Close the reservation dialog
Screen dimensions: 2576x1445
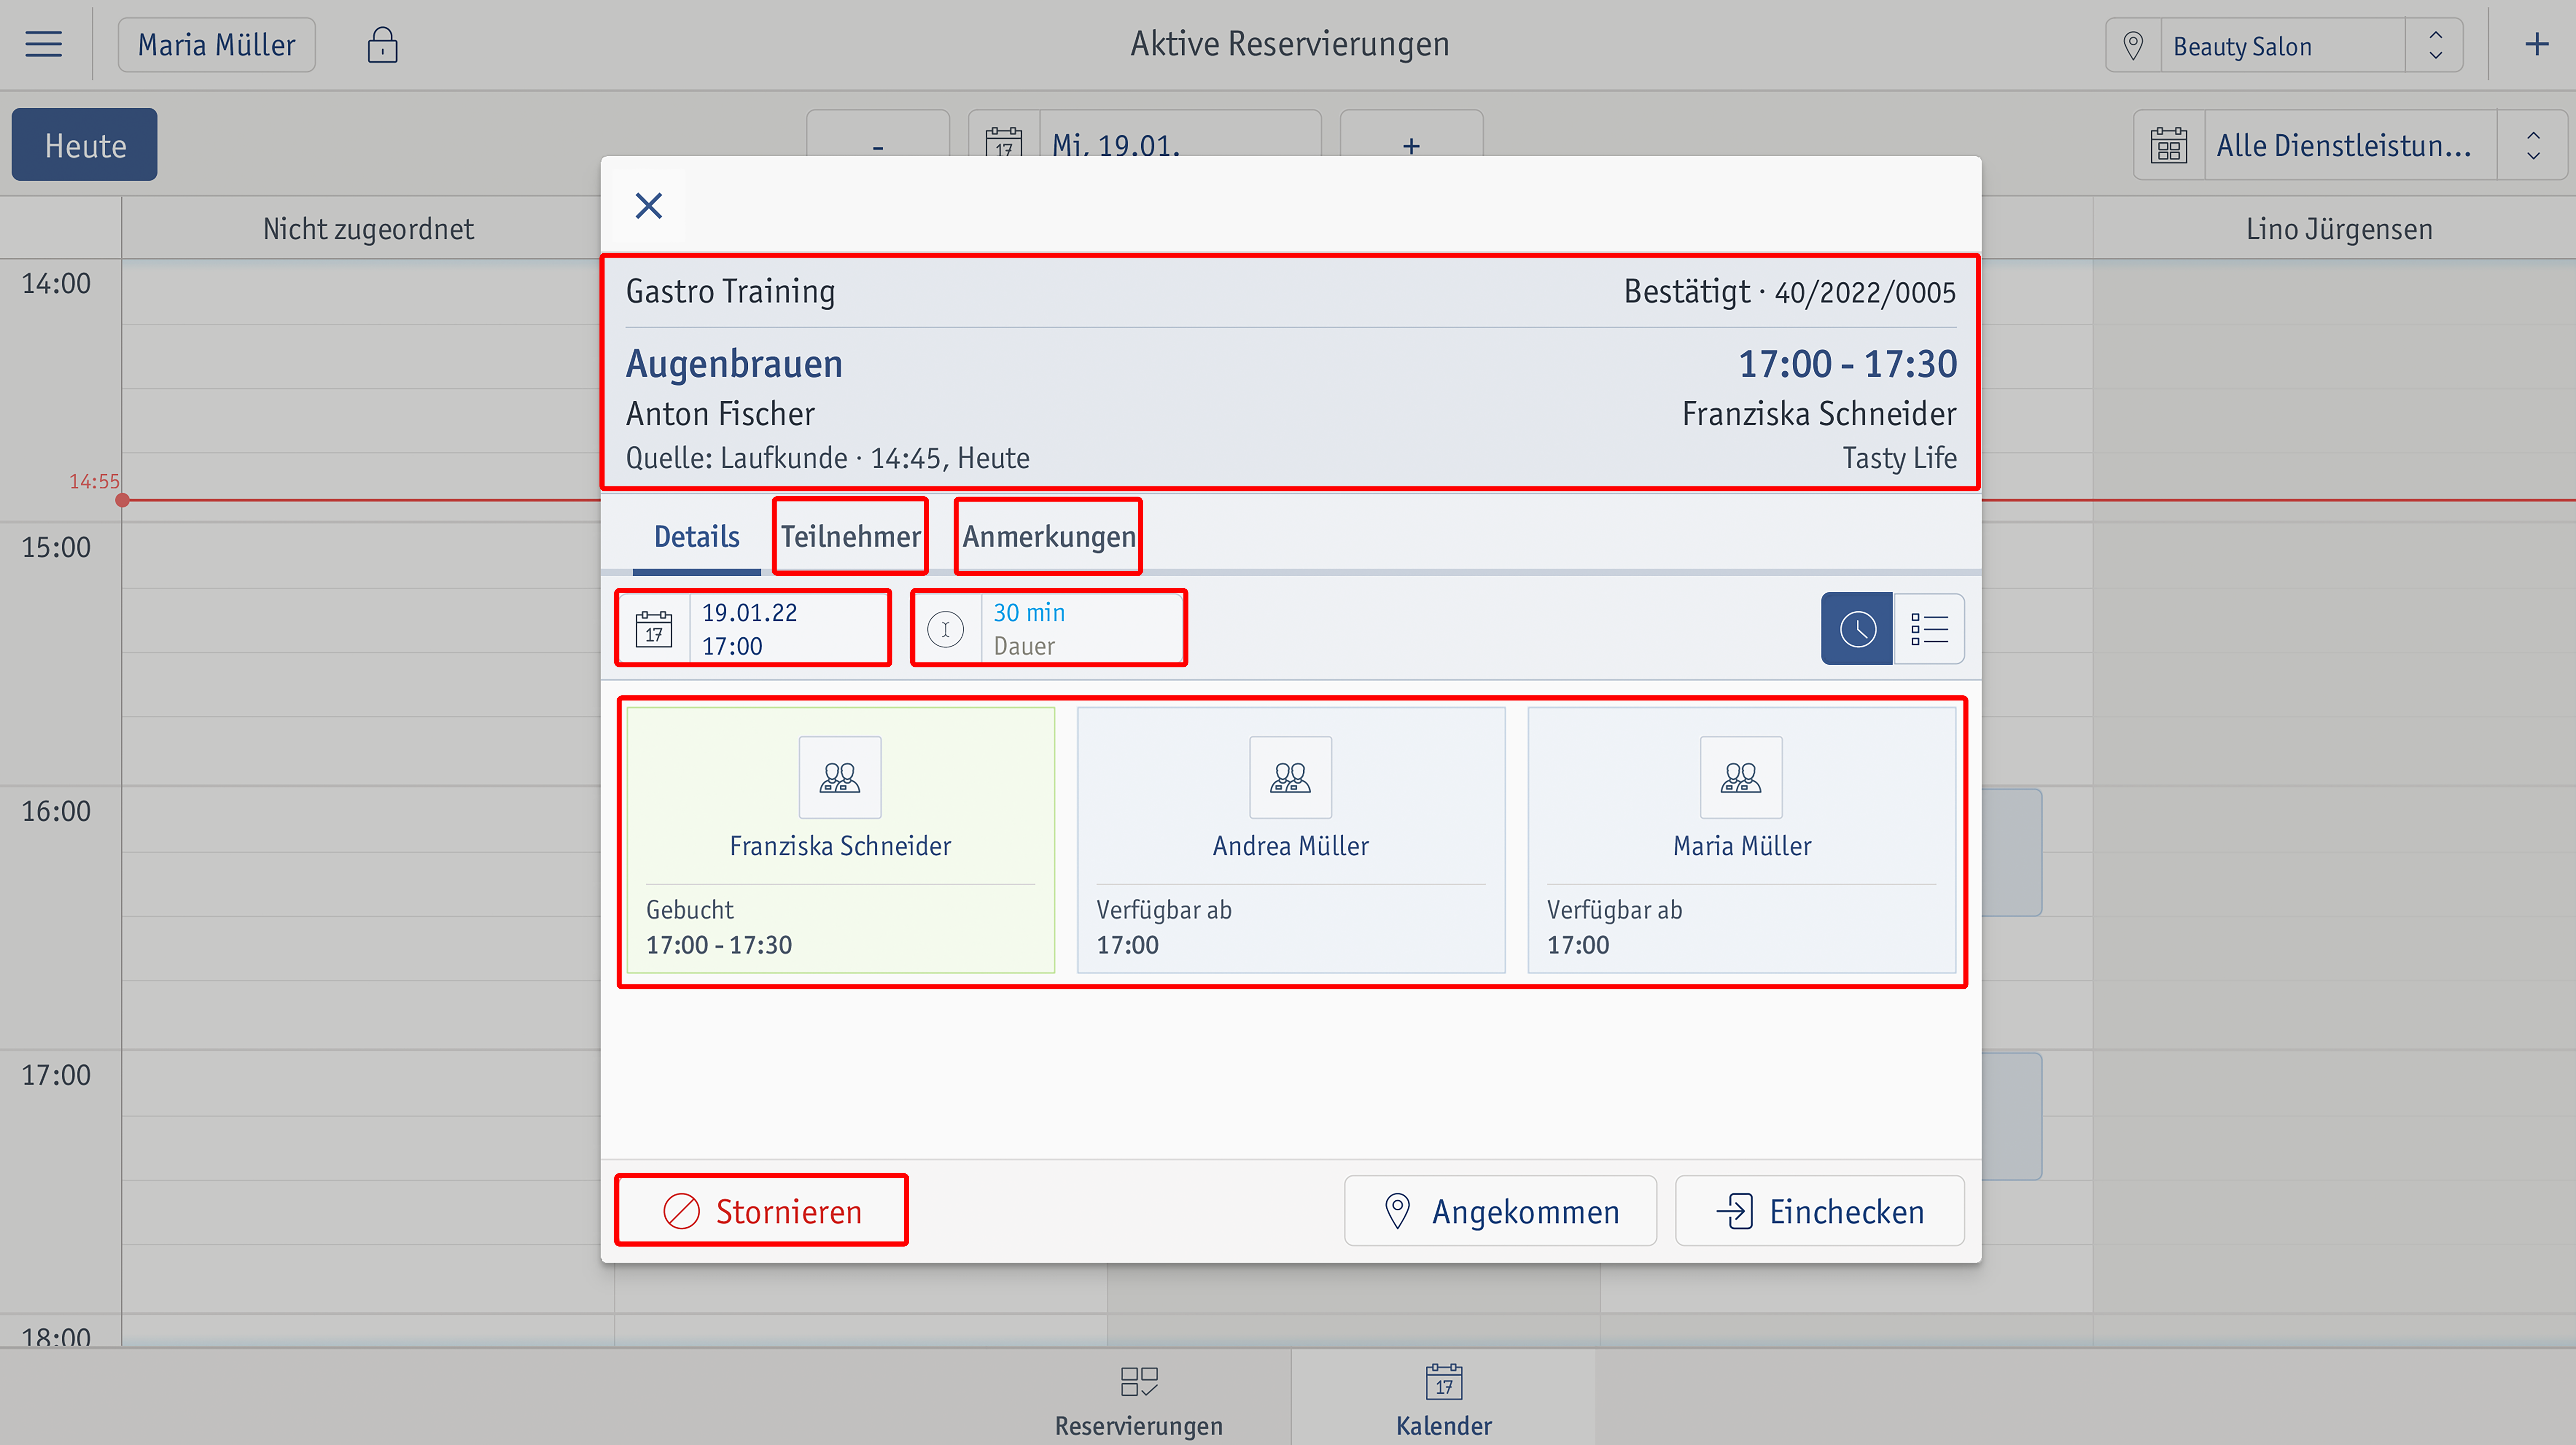[x=649, y=206]
